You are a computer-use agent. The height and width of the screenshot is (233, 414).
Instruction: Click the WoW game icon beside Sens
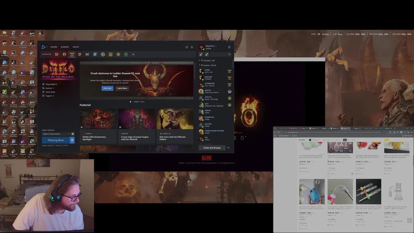[230, 105]
